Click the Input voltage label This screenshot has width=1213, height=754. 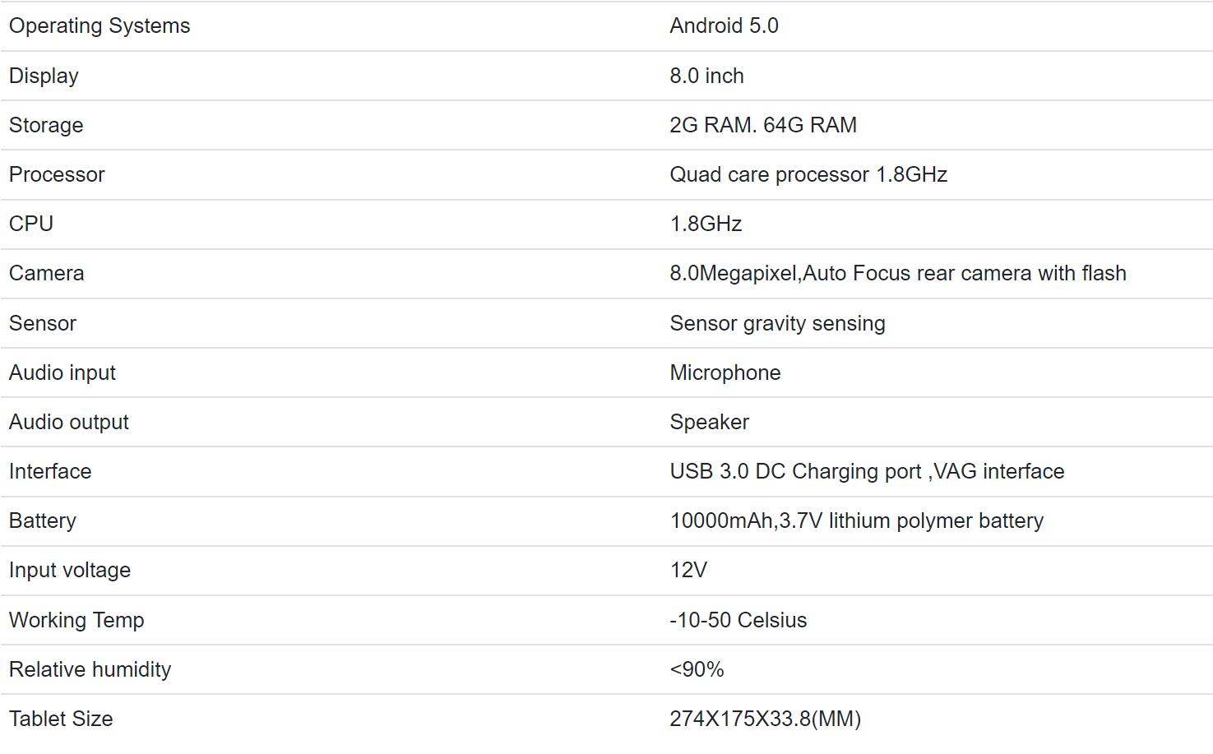click(x=70, y=570)
